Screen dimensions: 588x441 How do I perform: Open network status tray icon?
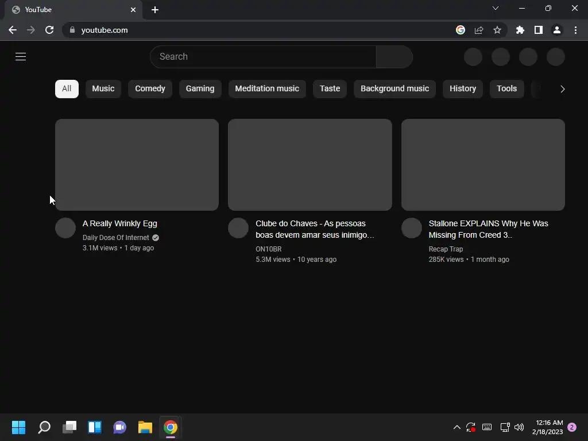tap(505, 427)
